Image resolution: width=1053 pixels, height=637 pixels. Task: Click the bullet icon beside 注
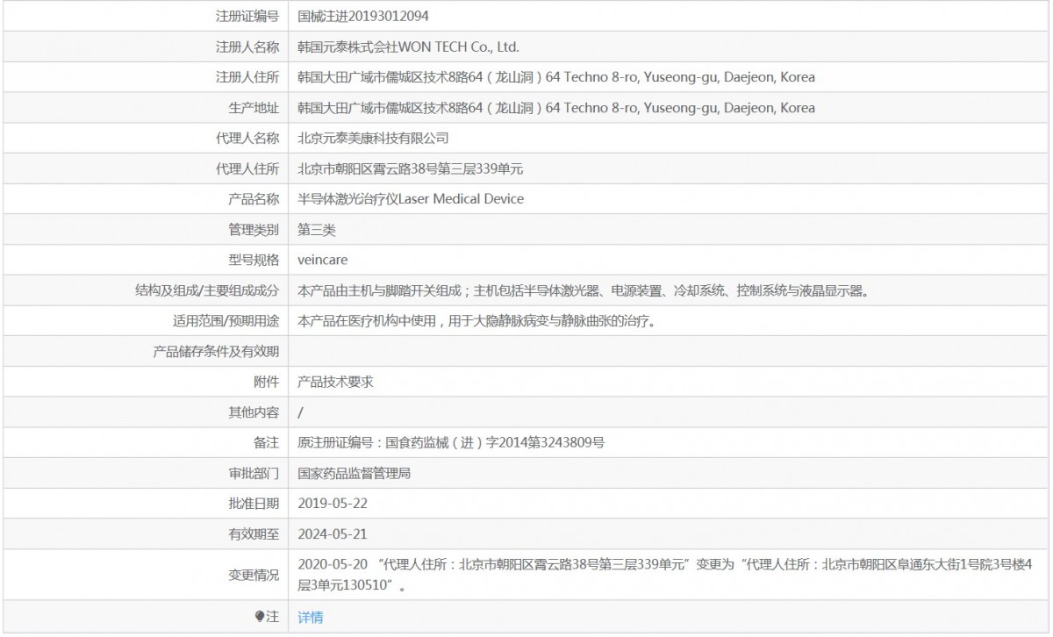260,617
